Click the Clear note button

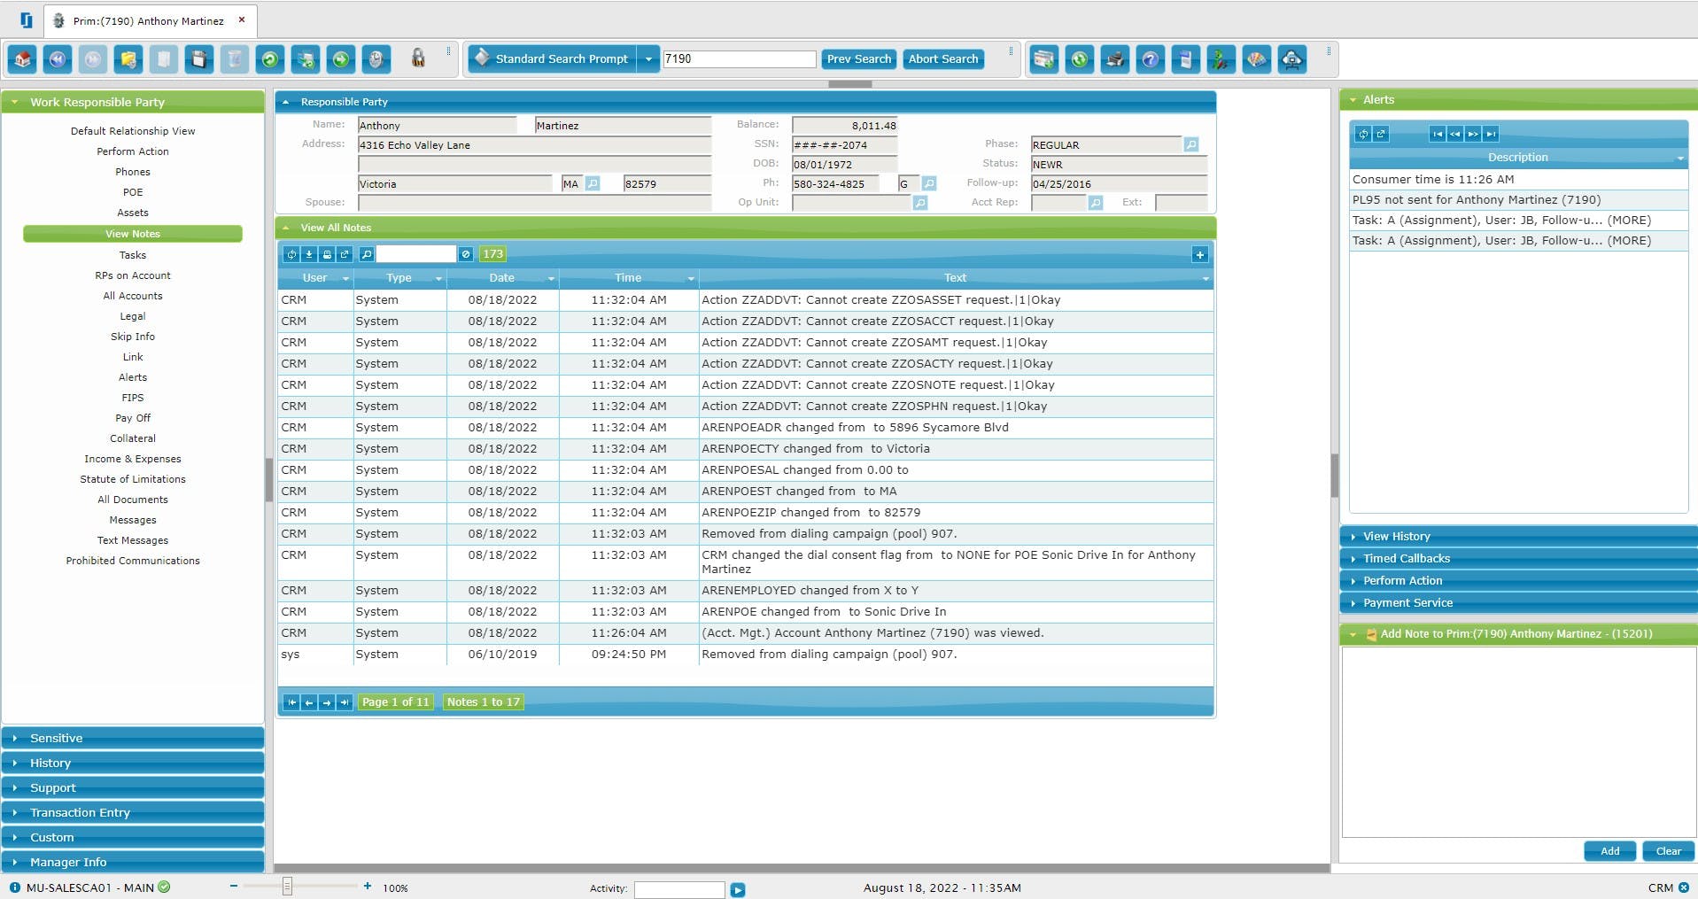[x=1669, y=851]
